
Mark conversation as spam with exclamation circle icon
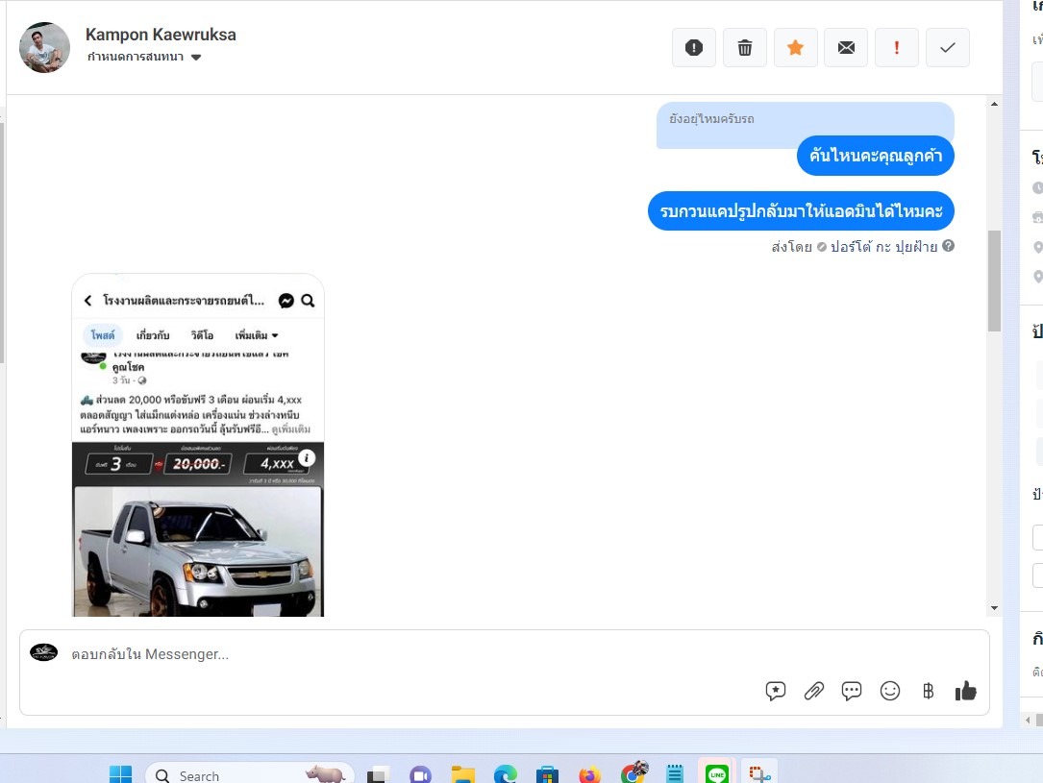(x=694, y=47)
